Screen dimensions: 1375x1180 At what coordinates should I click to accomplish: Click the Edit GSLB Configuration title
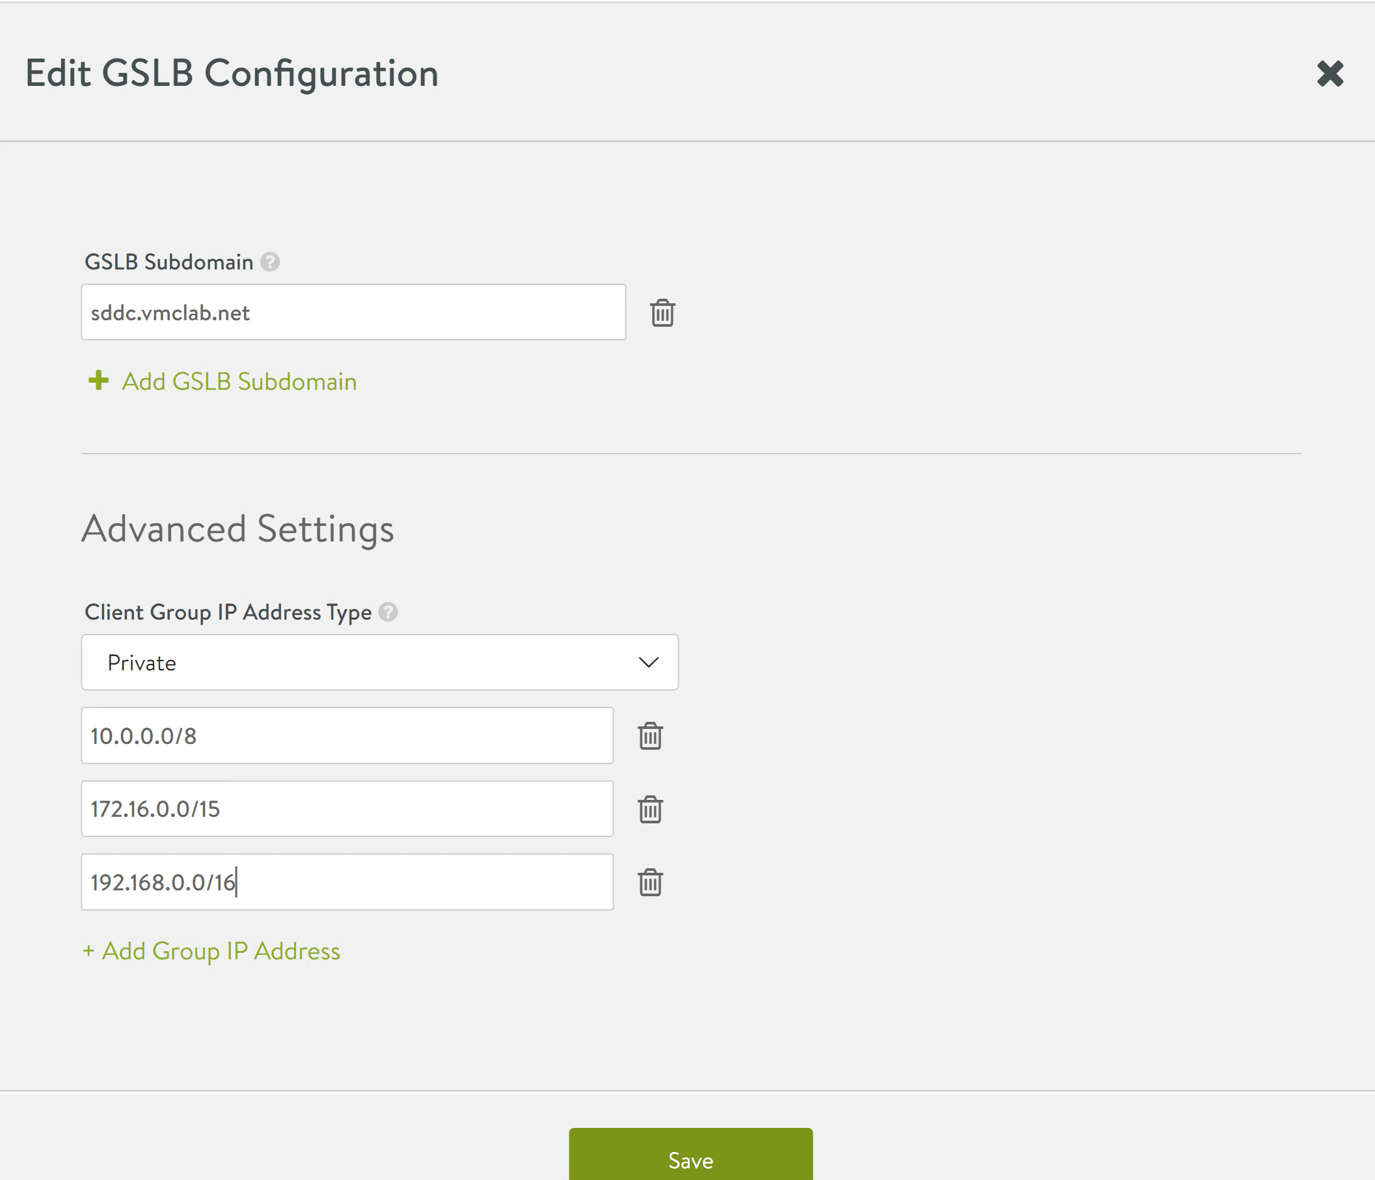(232, 73)
